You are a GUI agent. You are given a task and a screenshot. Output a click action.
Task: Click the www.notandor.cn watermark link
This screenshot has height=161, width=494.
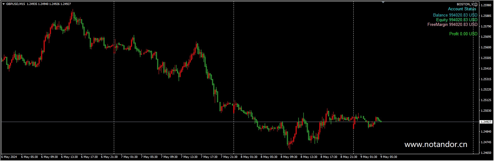click(436, 144)
